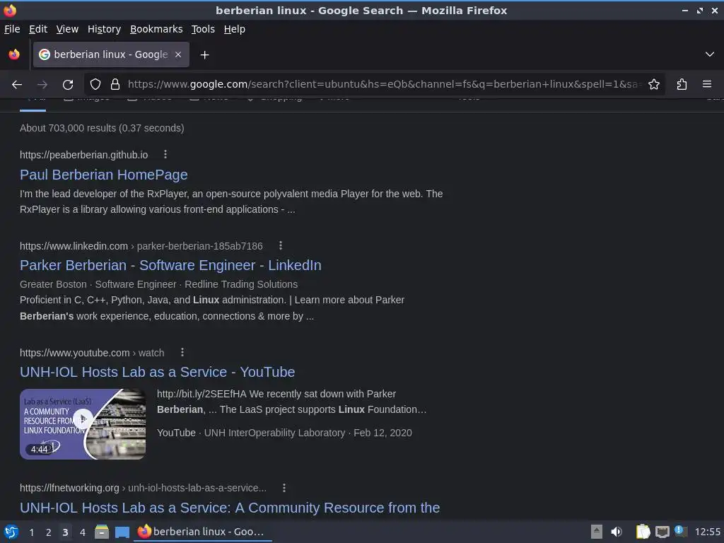Open UNH-IOL Hosts Lab YouTube link
Viewport: 724px width, 543px height.
tap(158, 372)
